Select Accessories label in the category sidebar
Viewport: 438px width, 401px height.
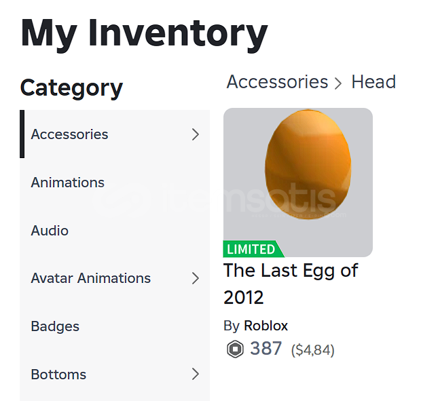[x=69, y=134]
